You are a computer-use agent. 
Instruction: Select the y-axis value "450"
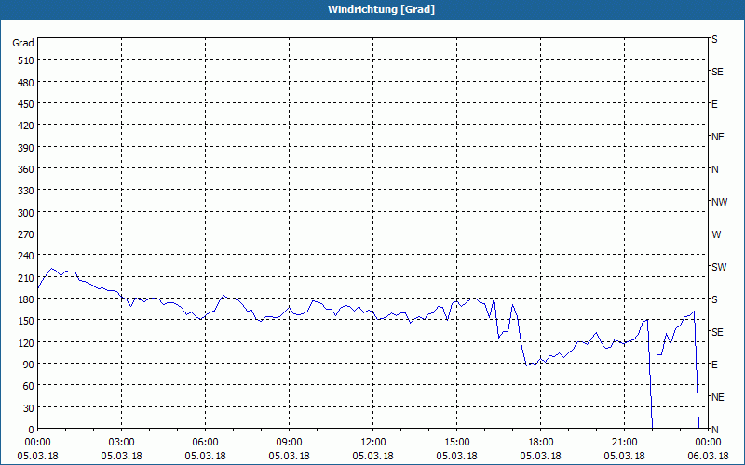coord(27,104)
